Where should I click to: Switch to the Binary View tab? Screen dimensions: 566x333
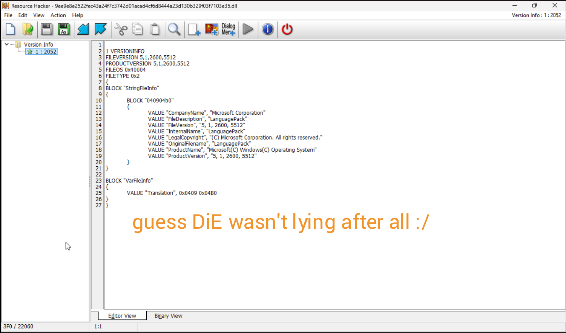(168, 316)
